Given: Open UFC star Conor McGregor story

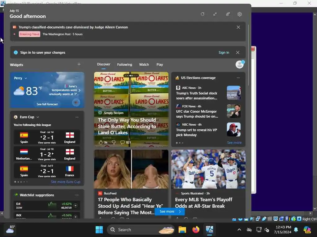Looking at the screenshot, I should [x=197, y=114].
